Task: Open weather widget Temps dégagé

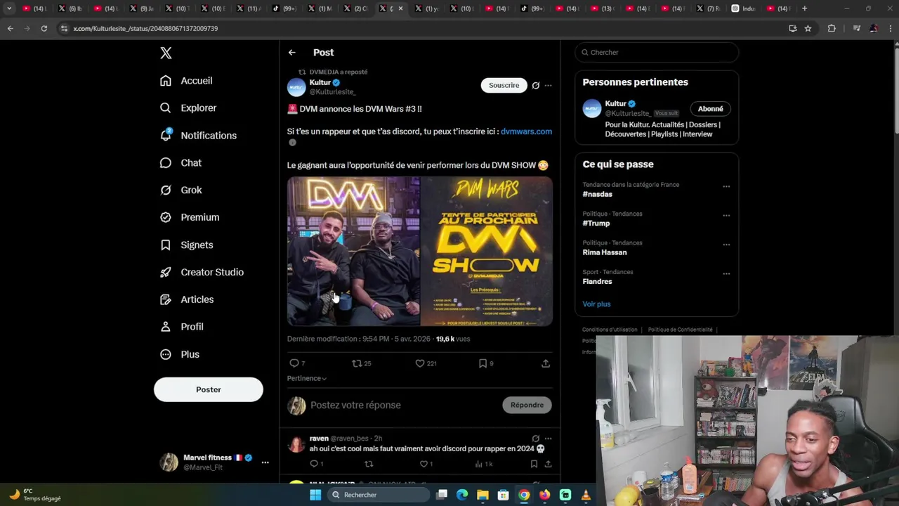Action: (x=35, y=495)
